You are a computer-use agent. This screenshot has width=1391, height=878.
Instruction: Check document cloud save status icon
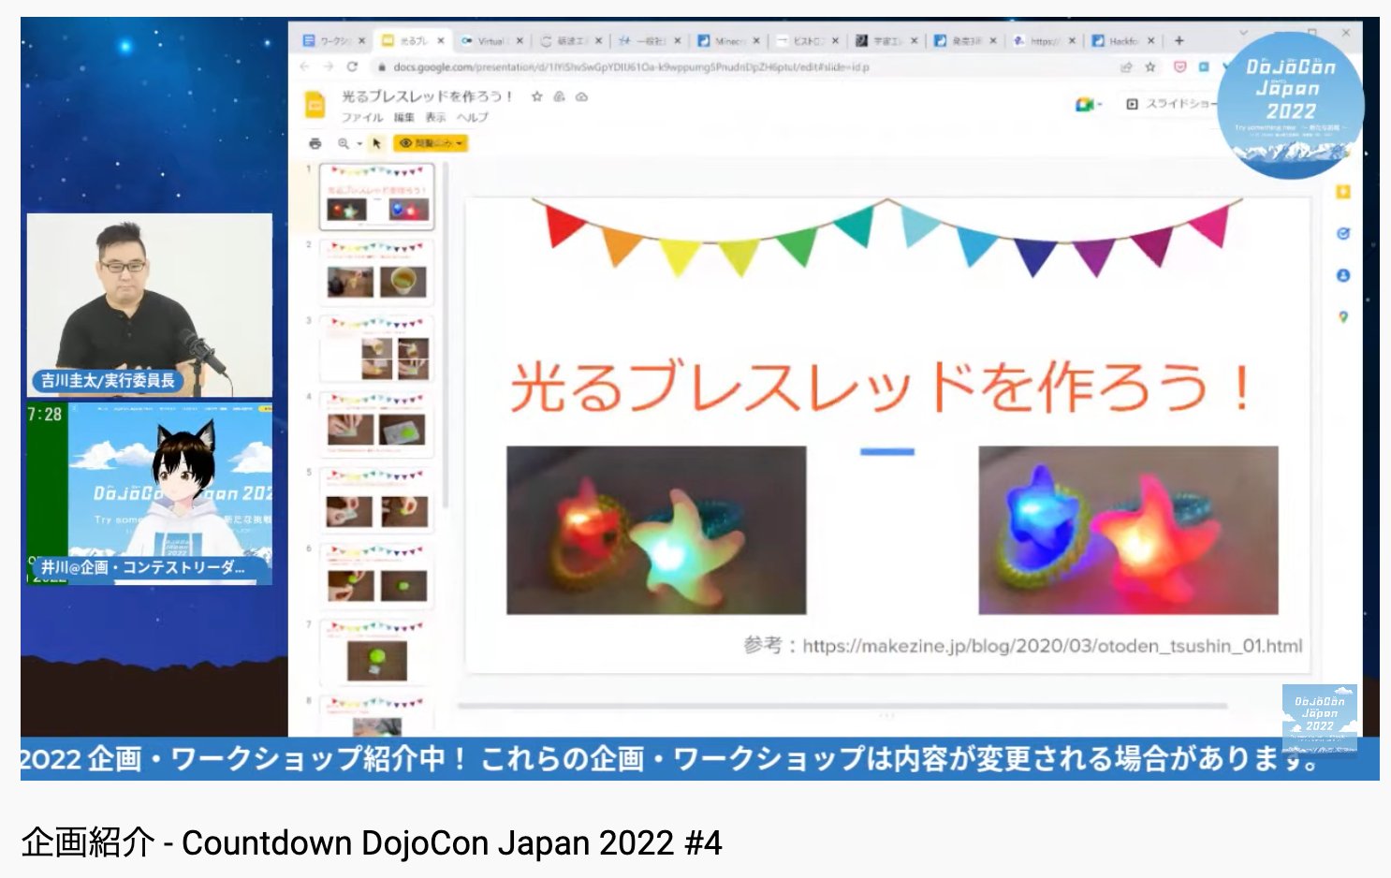[x=583, y=97]
